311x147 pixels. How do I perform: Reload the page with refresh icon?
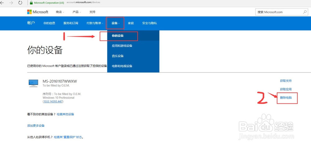point(20,3)
